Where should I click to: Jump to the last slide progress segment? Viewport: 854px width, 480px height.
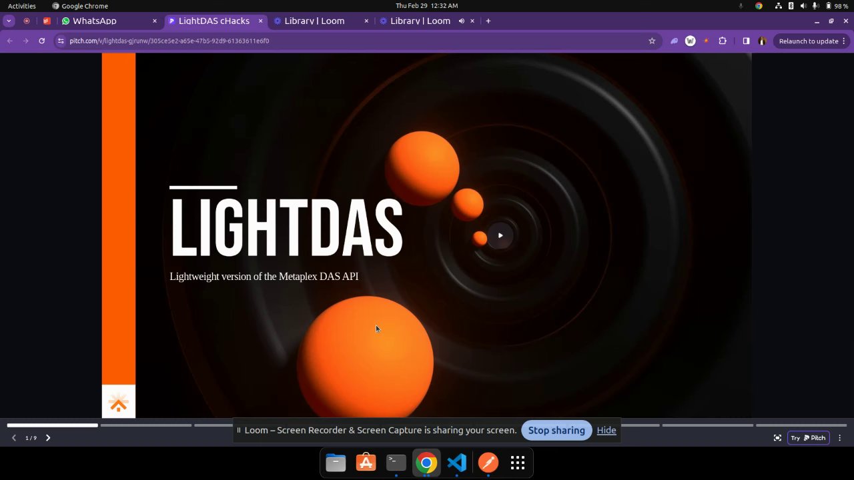[x=801, y=425]
